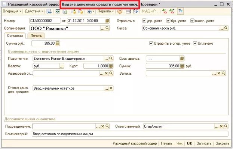
Task: Click the reread document toolbar icon
Action: pos(58,11)
